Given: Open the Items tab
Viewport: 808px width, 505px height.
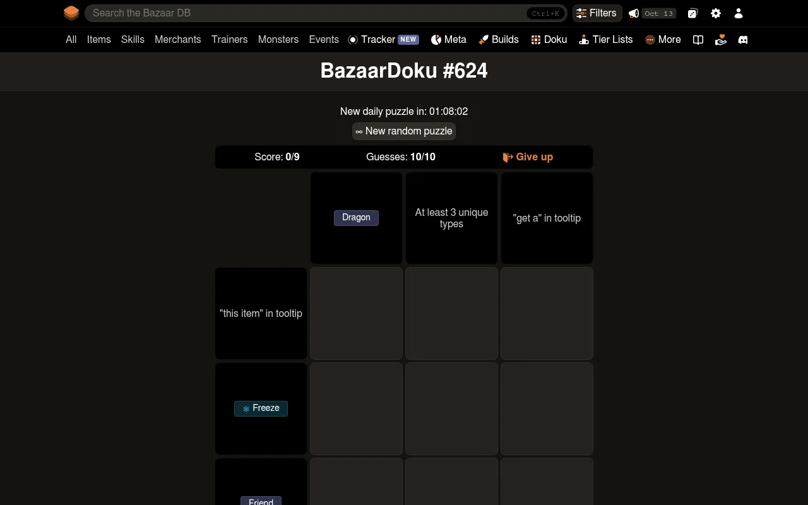Looking at the screenshot, I should tap(99, 39).
